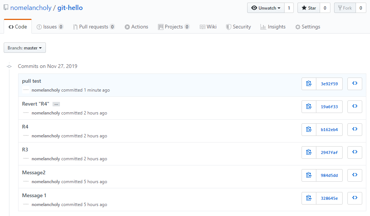Open the Security tab

[x=238, y=27]
